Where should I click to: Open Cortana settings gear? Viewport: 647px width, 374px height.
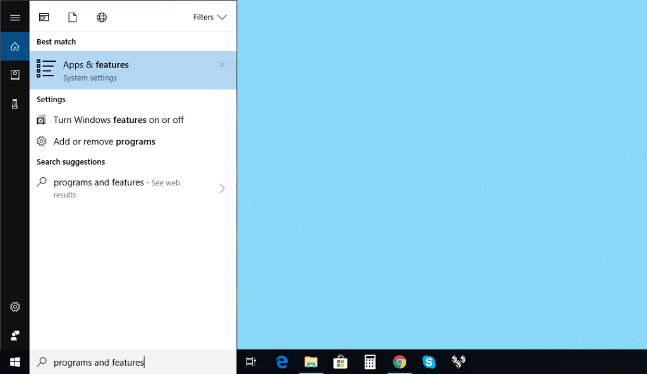[15, 307]
